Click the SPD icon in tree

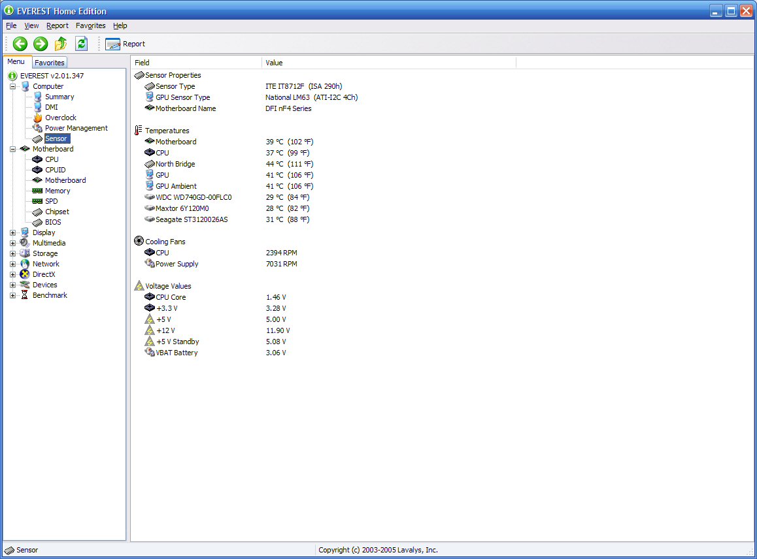[37, 201]
